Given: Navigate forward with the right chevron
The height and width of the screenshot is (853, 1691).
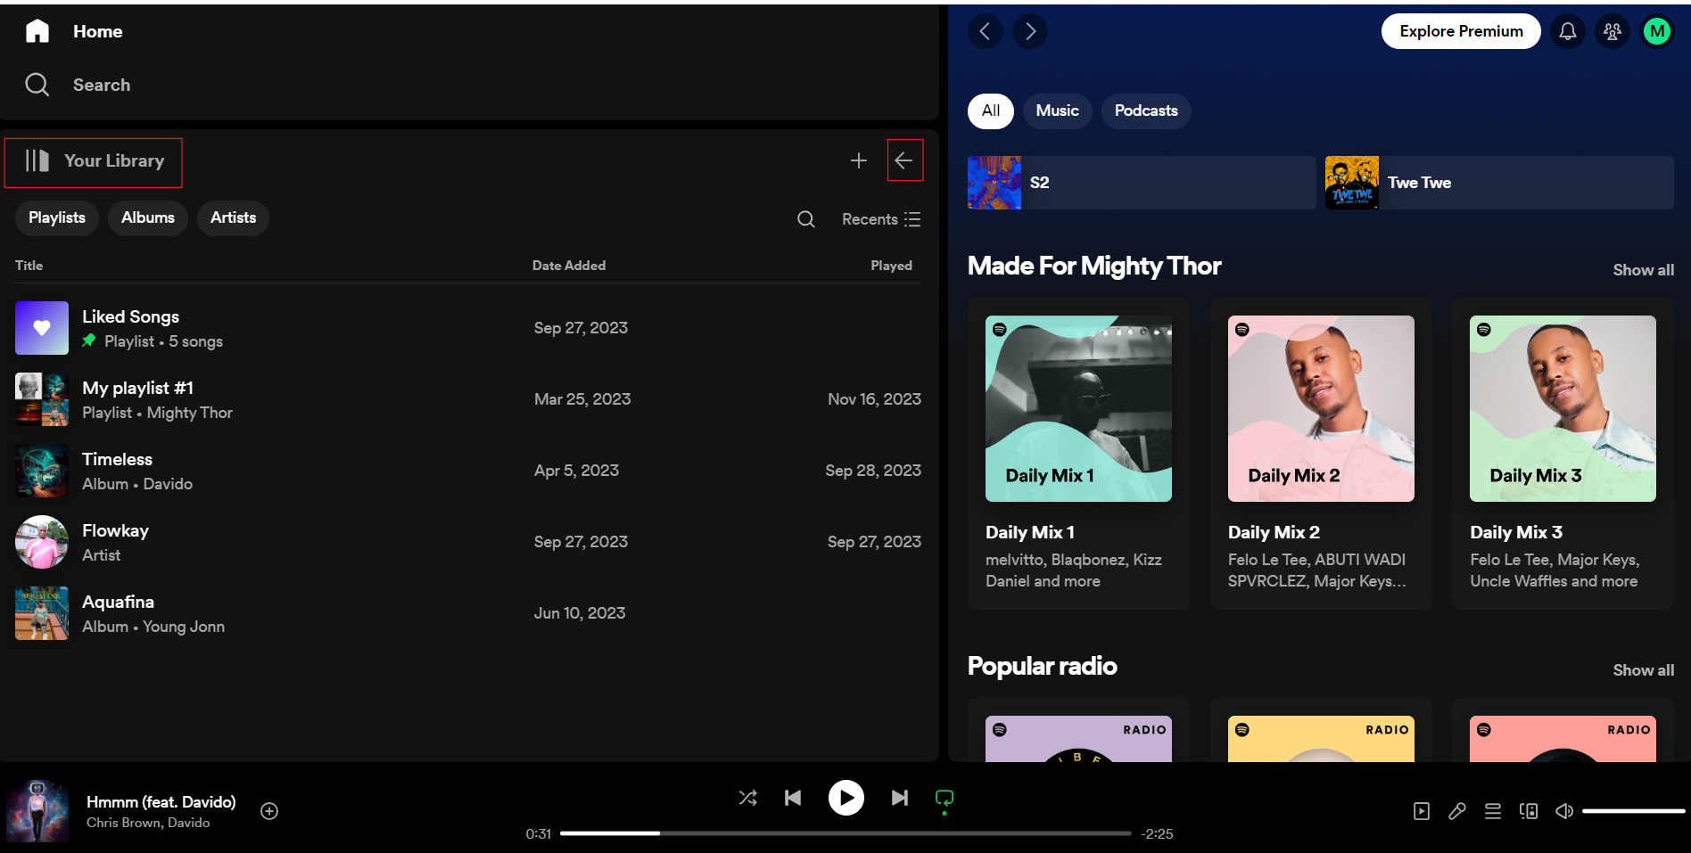Looking at the screenshot, I should [x=1030, y=32].
